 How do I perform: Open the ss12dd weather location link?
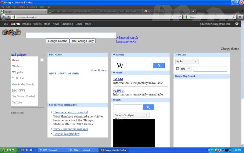pos(118,79)
